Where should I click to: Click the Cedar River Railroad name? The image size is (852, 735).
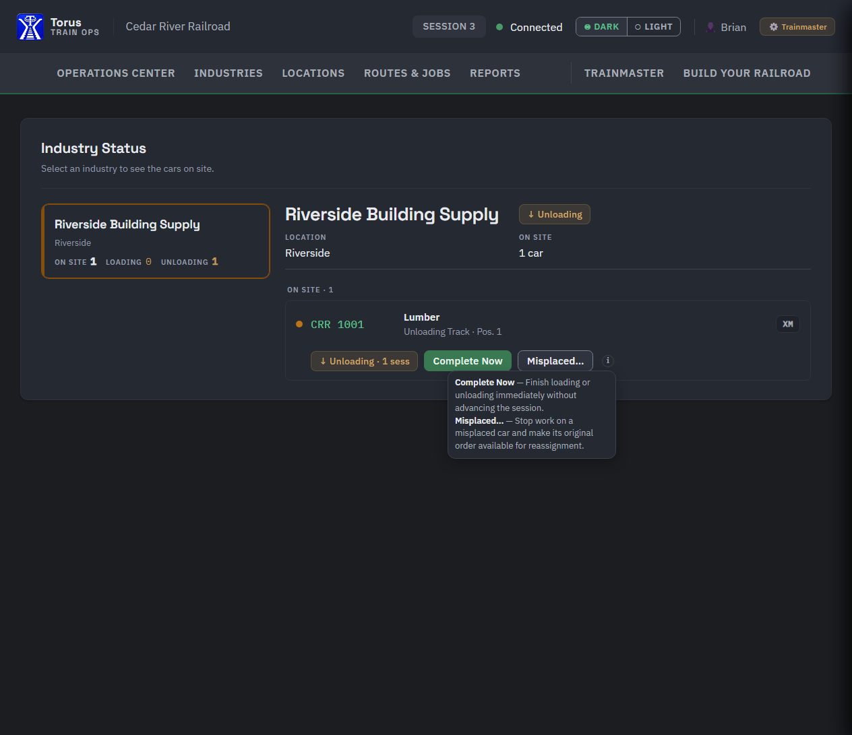178,26
